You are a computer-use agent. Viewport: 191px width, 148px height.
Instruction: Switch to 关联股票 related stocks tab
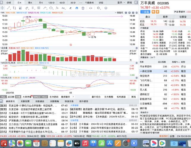pyautogui.click(x=25, y=101)
